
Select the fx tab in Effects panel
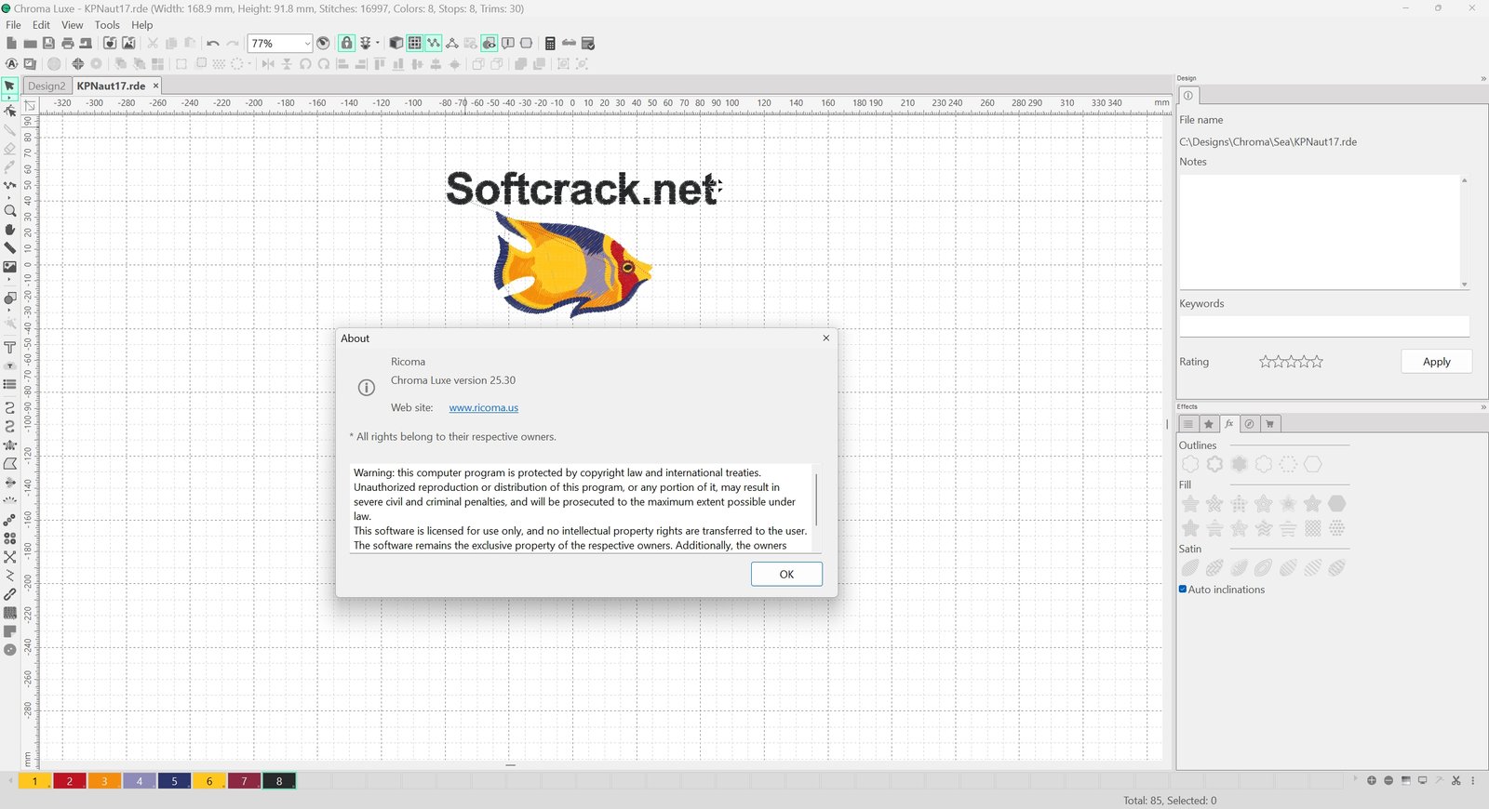click(x=1229, y=424)
